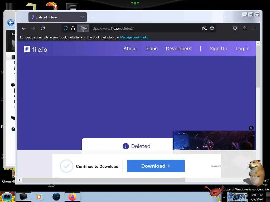Click the Sign Up link
The width and height of the screenshot is (270, 202).
(x=218, y=49)
